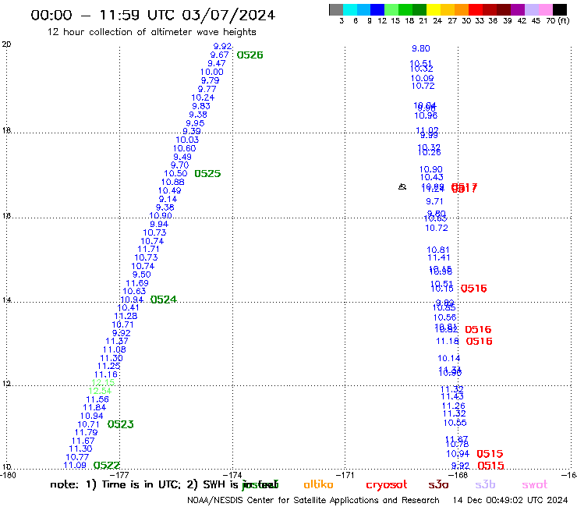This screenshot has height=507, width=577.
Task: Click wave height value 10.00
Action: point(211,73)
